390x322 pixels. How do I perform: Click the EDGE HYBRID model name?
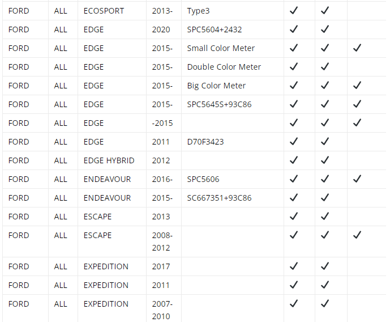[109, 160]
